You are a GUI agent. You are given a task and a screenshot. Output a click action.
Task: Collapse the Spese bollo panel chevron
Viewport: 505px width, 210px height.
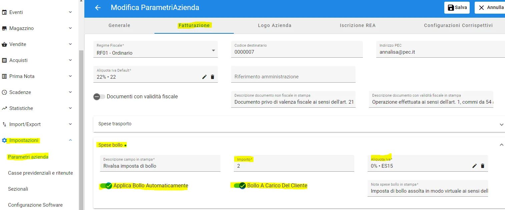click(x=501, y=145)
